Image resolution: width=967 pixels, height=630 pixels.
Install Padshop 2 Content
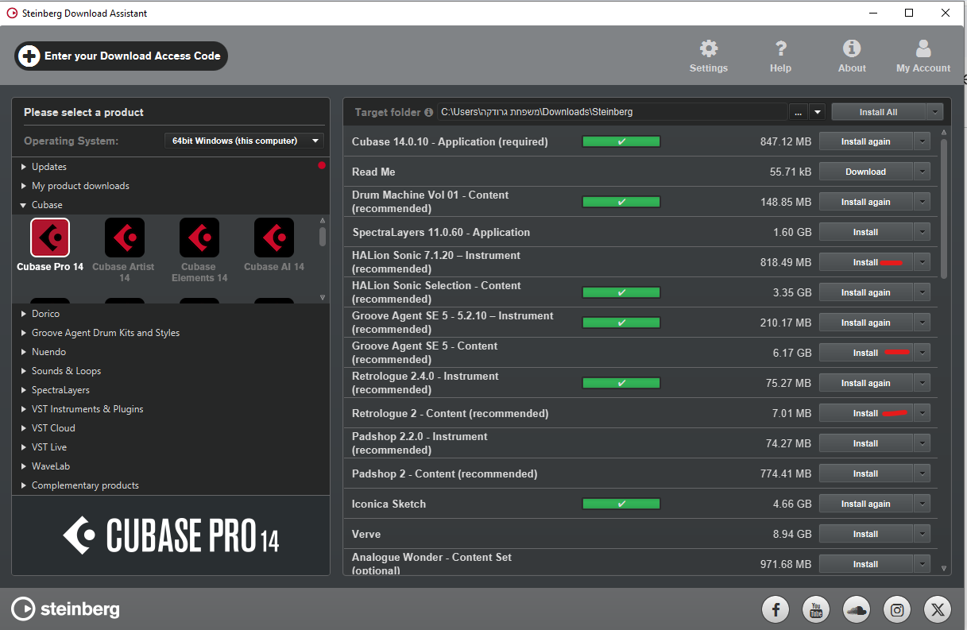point(865,473)
